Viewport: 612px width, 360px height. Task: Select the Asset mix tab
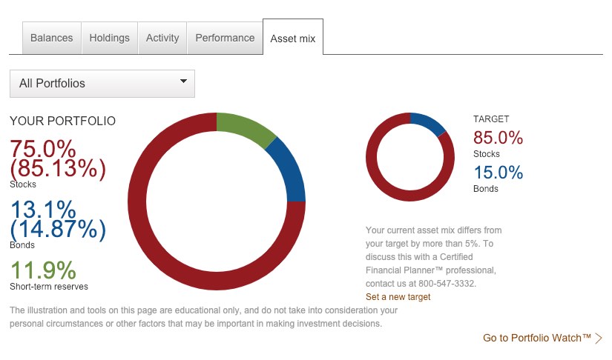pos(293,39)
